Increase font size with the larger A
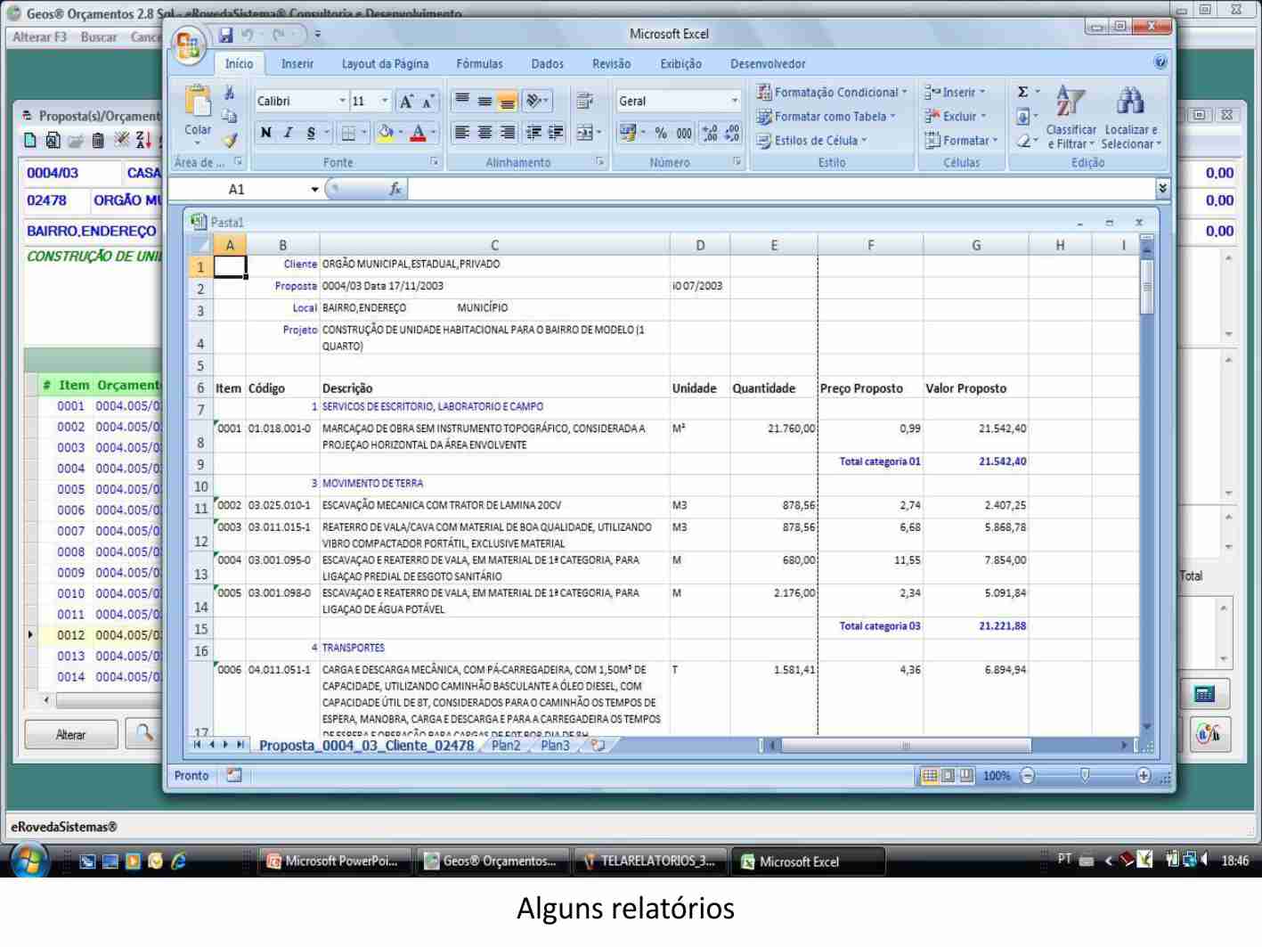 [x=407, y=102]
